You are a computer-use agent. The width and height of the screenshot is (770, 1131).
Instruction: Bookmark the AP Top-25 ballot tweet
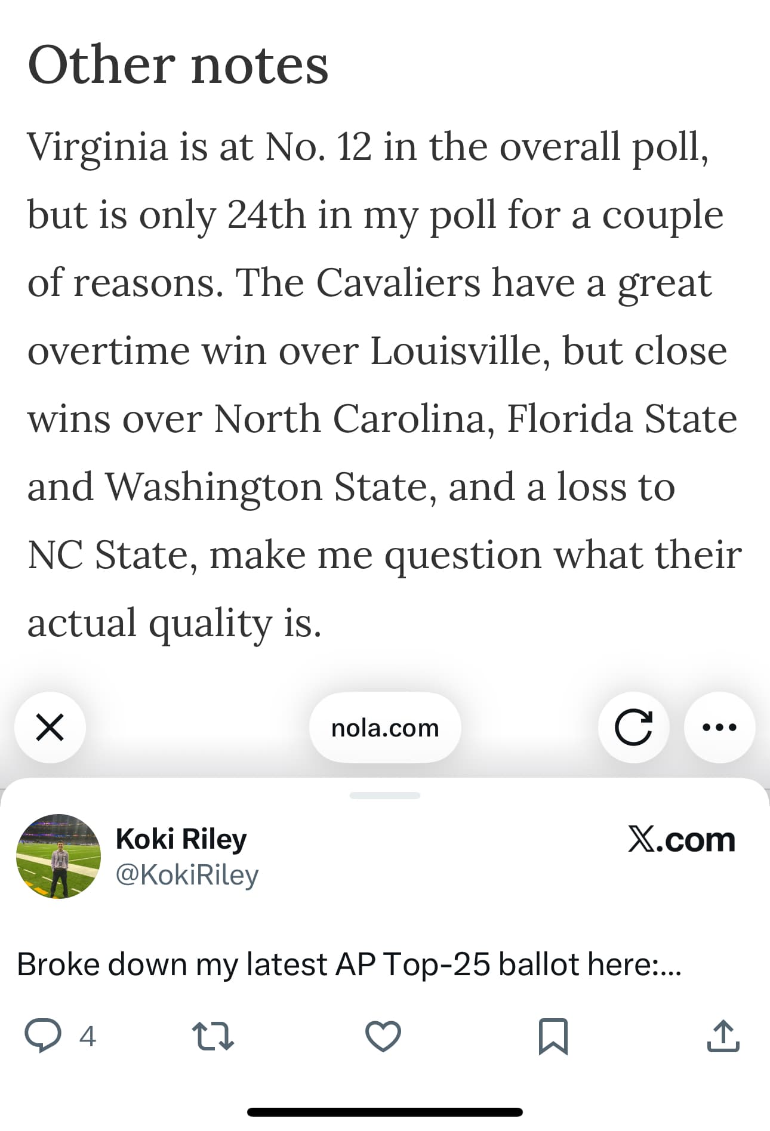(x=553, y=1036)
